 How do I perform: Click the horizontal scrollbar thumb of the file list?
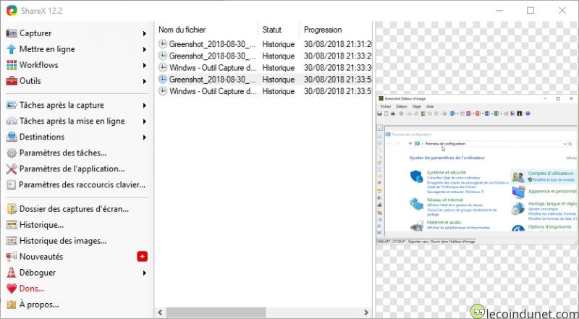click(216, 312)
